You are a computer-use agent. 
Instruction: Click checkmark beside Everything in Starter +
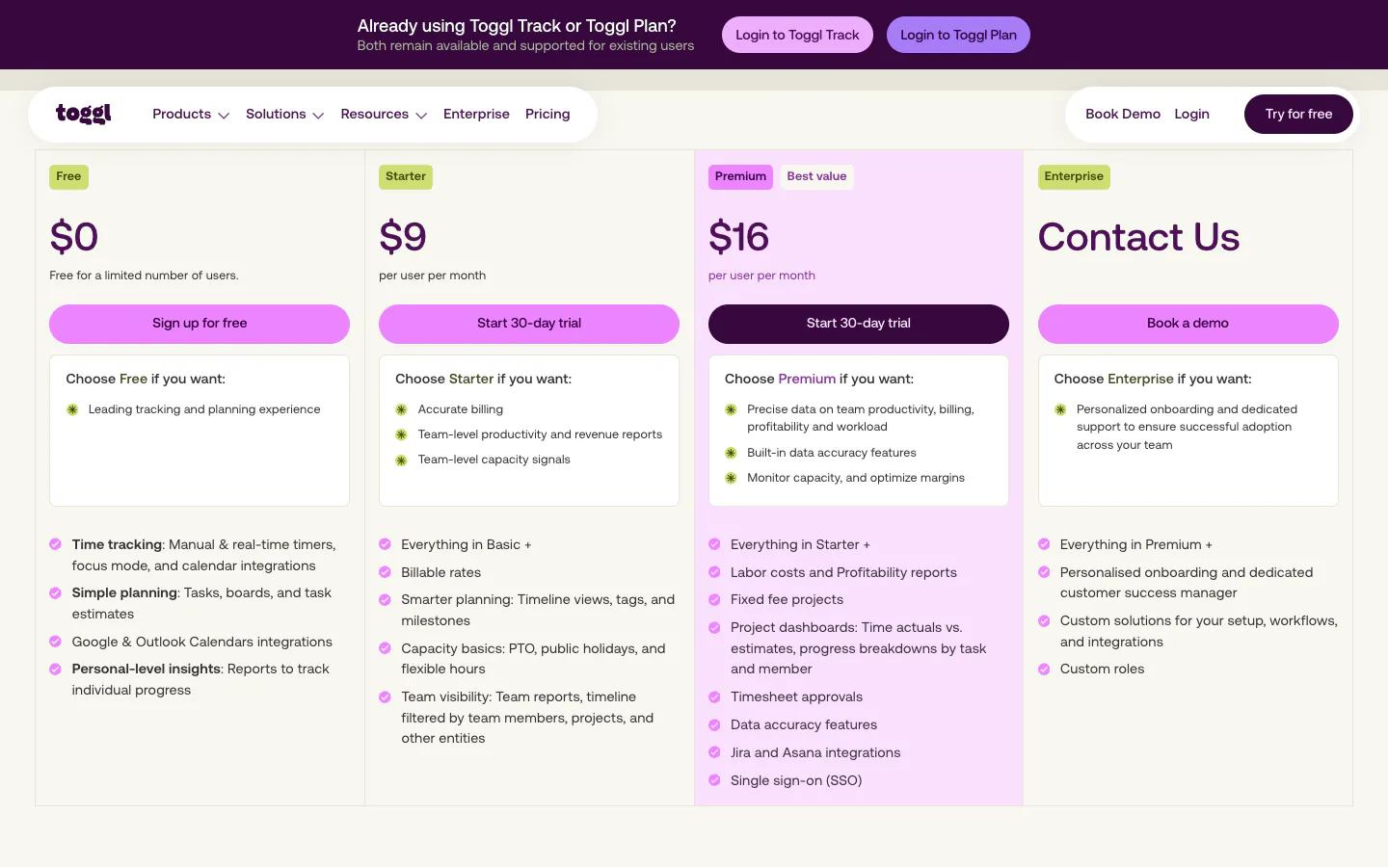click(714, 544)
